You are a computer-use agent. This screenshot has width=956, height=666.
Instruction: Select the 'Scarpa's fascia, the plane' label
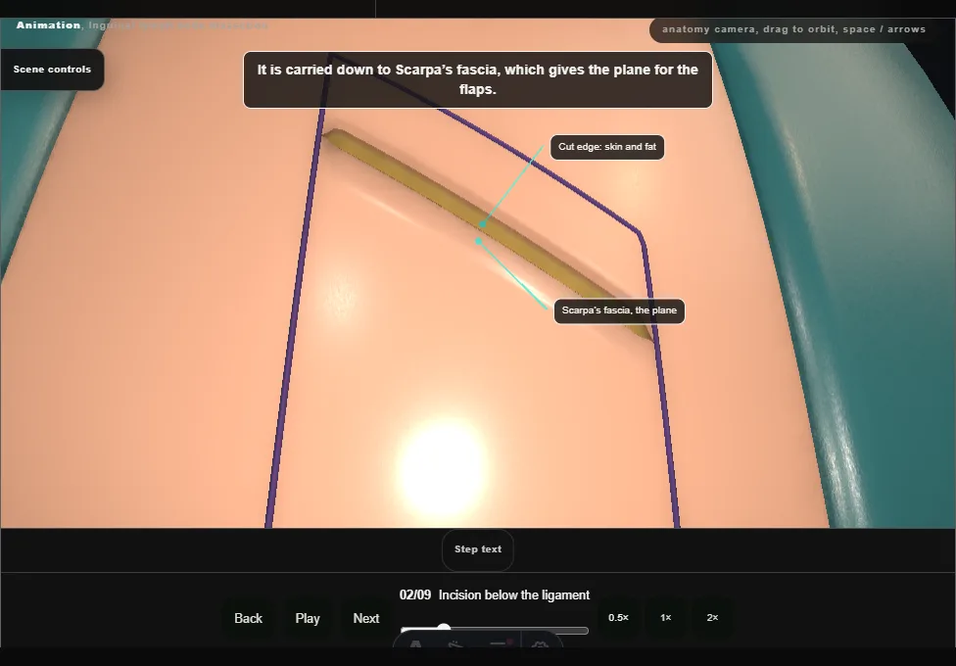[619, 311]
